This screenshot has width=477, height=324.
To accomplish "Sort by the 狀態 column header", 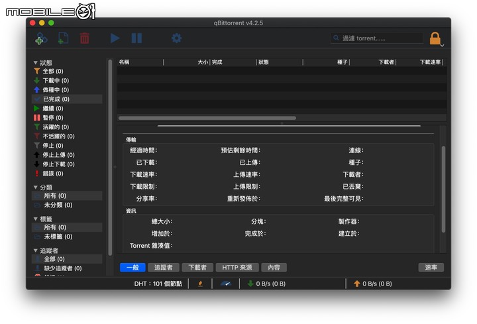I will [280, 62].
